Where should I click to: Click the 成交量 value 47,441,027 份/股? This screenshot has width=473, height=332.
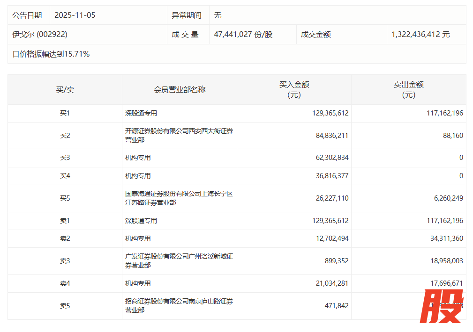[x=243, y=35]
